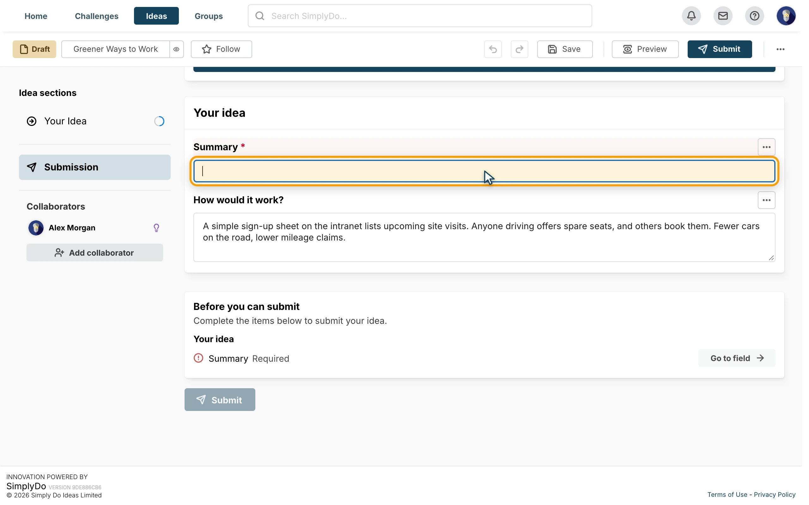This screenshot has height=505, width=809.
Task: Click the progress circle beside Your Idea
Action: click(x=159, y=121)
